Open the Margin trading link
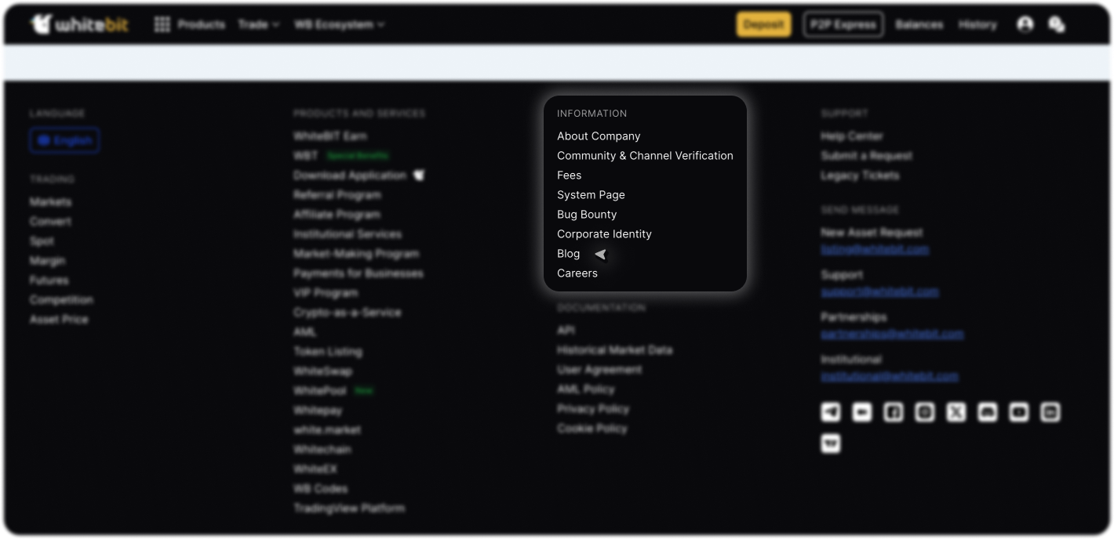Screen dimensions: 1114x539 (x=48, y=261)
